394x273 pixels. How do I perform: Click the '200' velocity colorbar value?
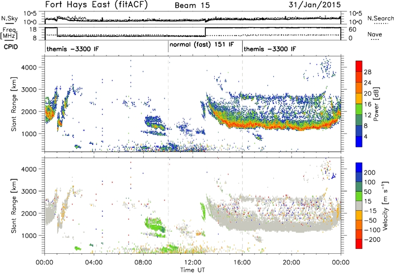(370, 172)
